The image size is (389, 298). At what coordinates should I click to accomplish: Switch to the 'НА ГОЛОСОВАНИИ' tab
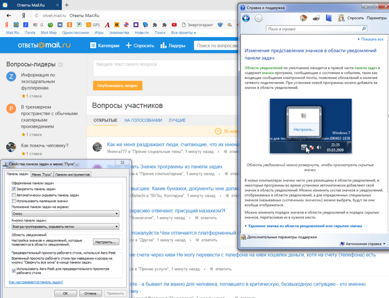(143, 120)
